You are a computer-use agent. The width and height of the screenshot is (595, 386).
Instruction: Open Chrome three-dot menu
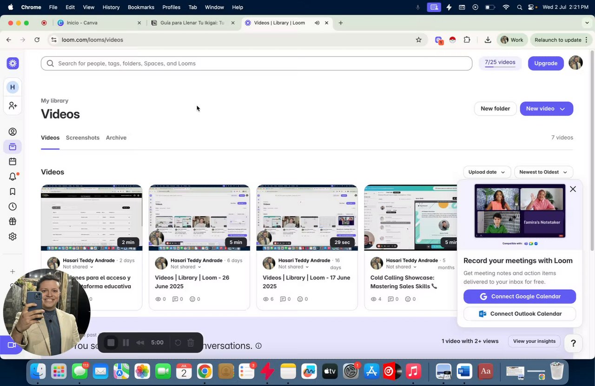coord(587,40)
